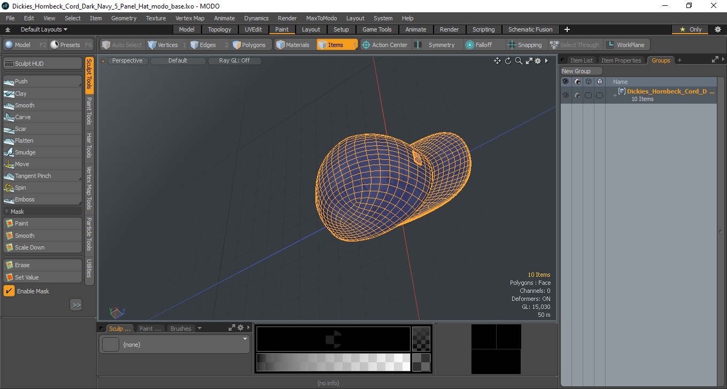The image size is (727, 389).
Task: Choose the Smudge sculpt tool
Action: [42, 152]
